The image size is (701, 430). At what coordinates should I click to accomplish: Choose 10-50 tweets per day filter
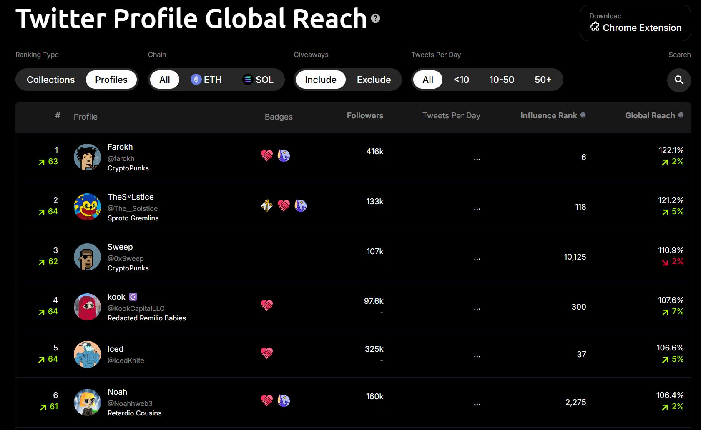[x=501, y=80]
